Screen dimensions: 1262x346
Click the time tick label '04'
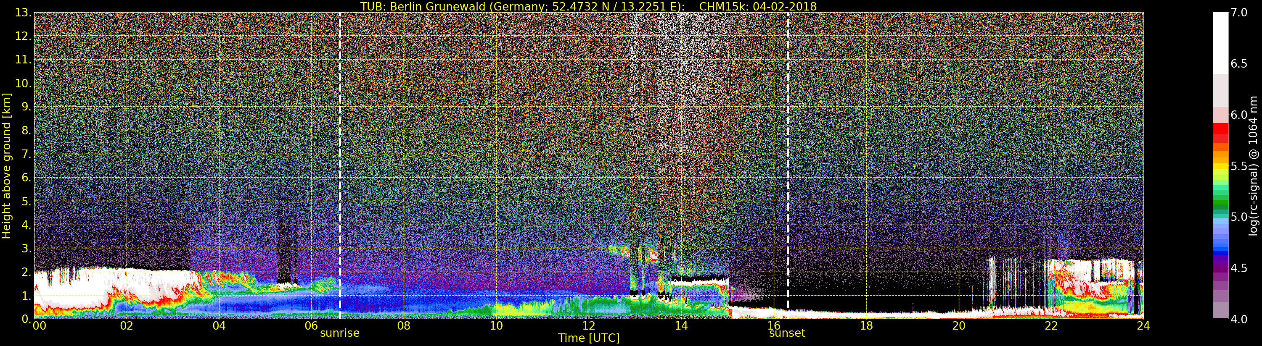tap(219, 325)
